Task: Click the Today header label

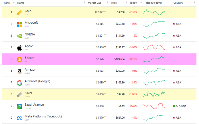Action: pyautogui.click(x=133, y=3)
